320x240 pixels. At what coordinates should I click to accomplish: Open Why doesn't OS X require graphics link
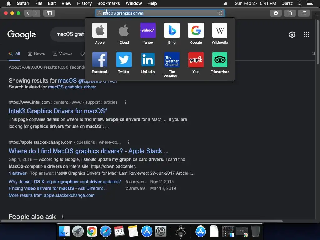[x=65, y=182]
